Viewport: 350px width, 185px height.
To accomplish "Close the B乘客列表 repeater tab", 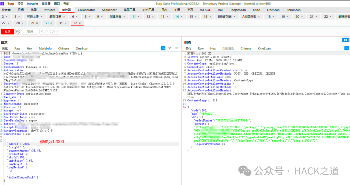I will pos(234,17).
